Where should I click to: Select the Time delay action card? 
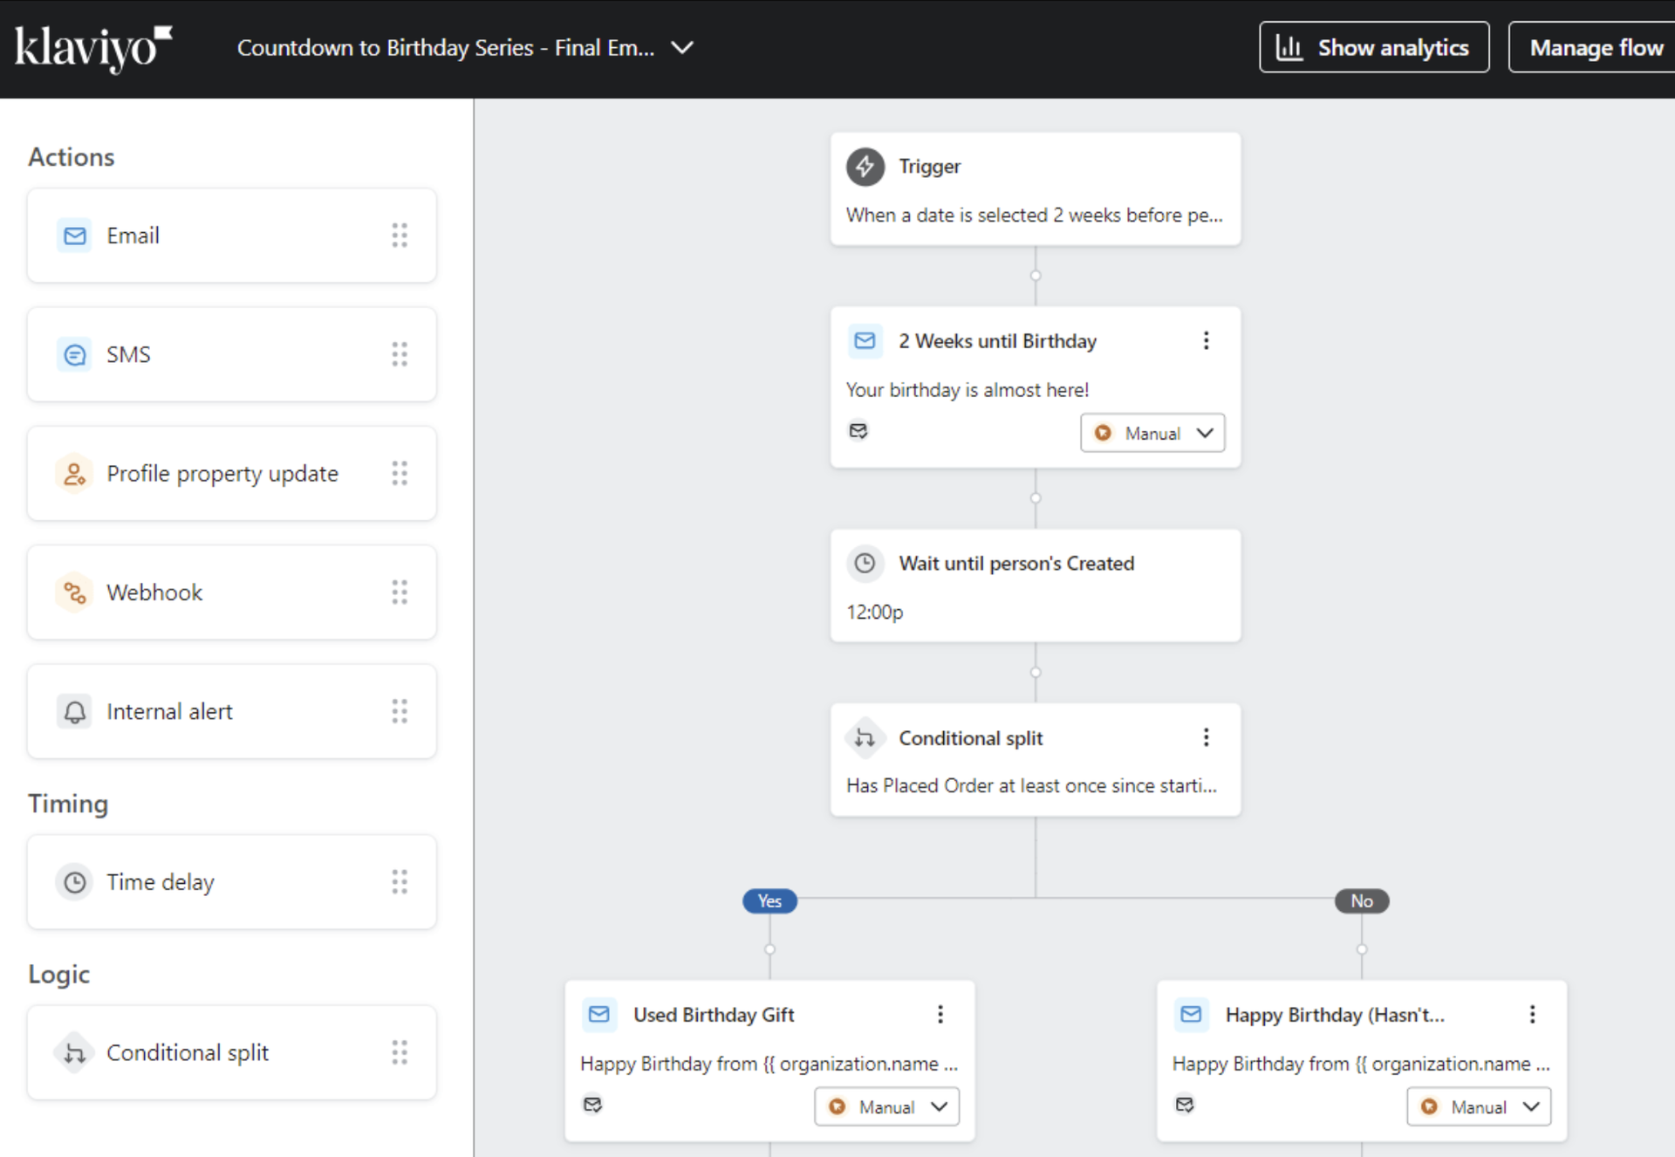[x=231, y=882]
